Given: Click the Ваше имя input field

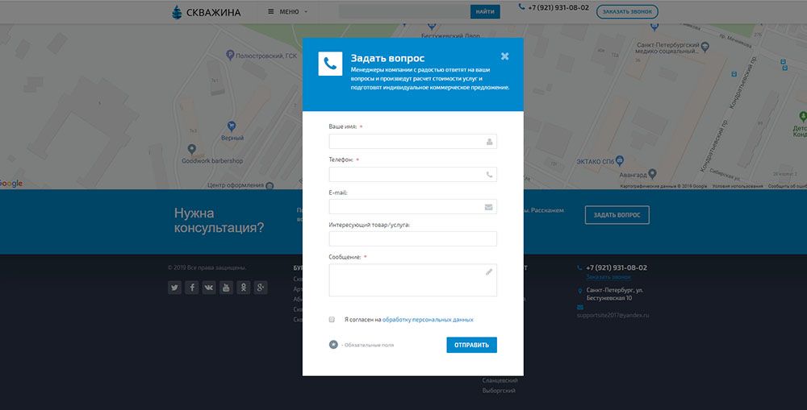Looking at the screenshot, I should (x=412, y=142).
